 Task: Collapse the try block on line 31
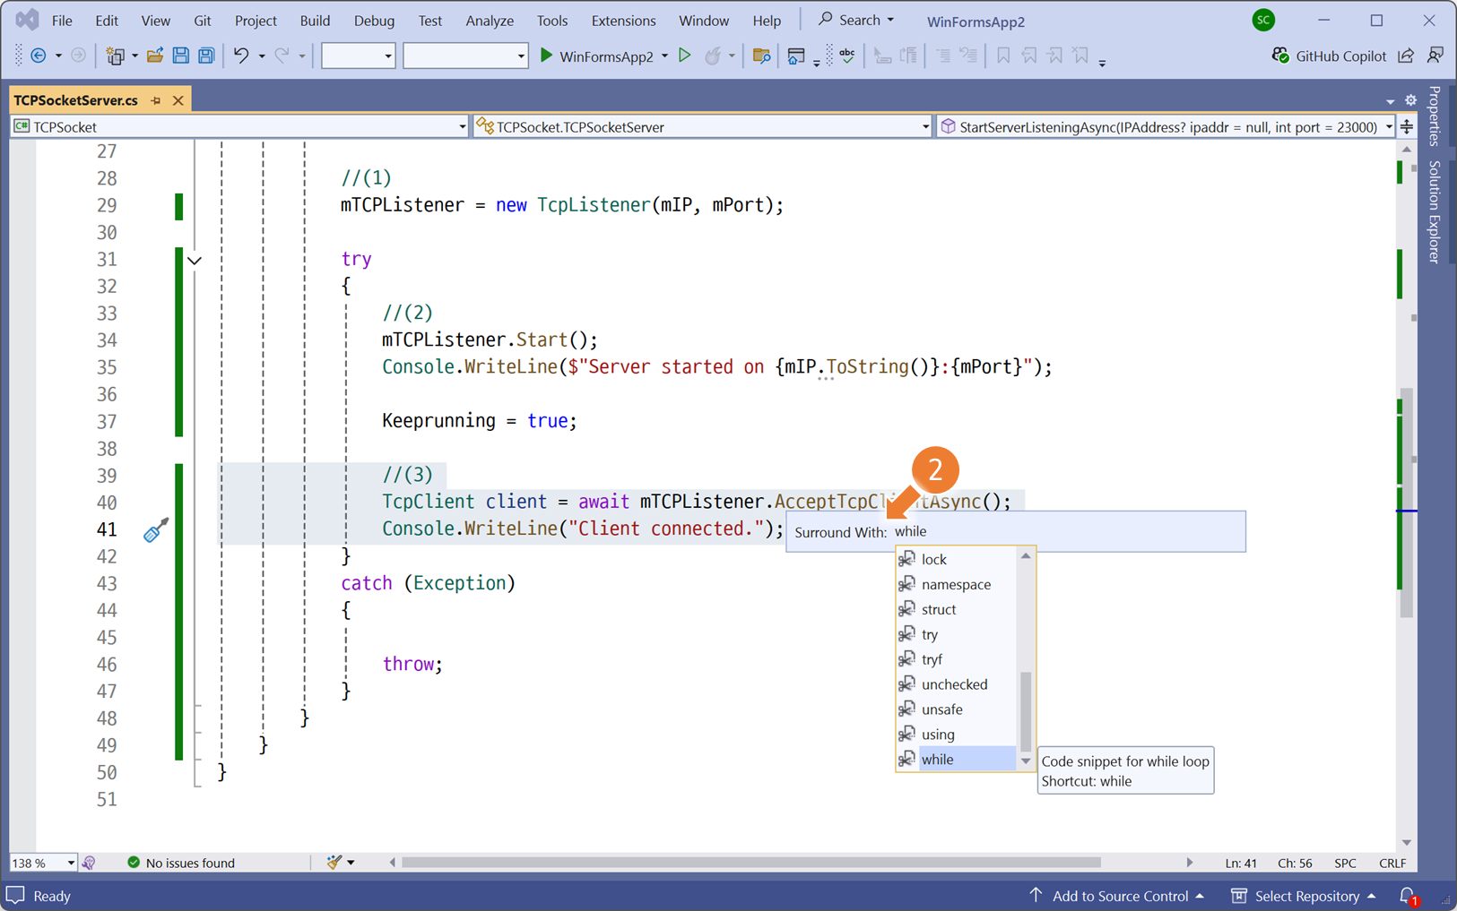pyautogui.click(x=195, y=261)
